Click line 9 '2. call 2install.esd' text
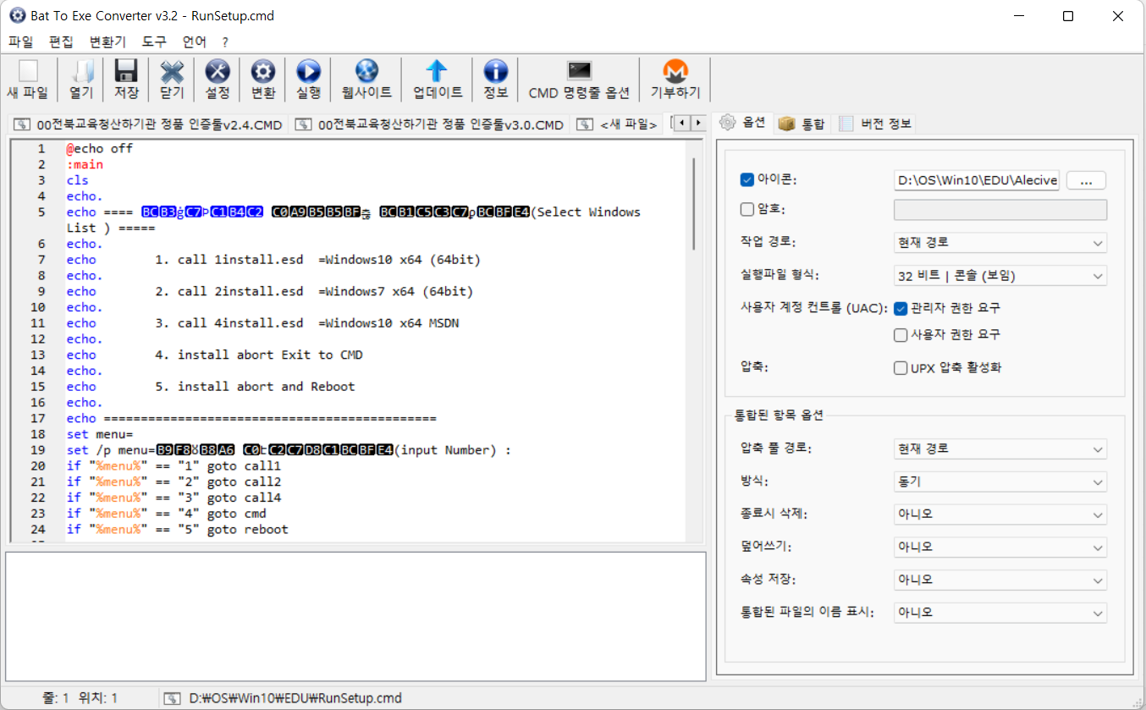The height and width of the screenshot is (710, 1146). pyautogui.click(x=229, y=292)
